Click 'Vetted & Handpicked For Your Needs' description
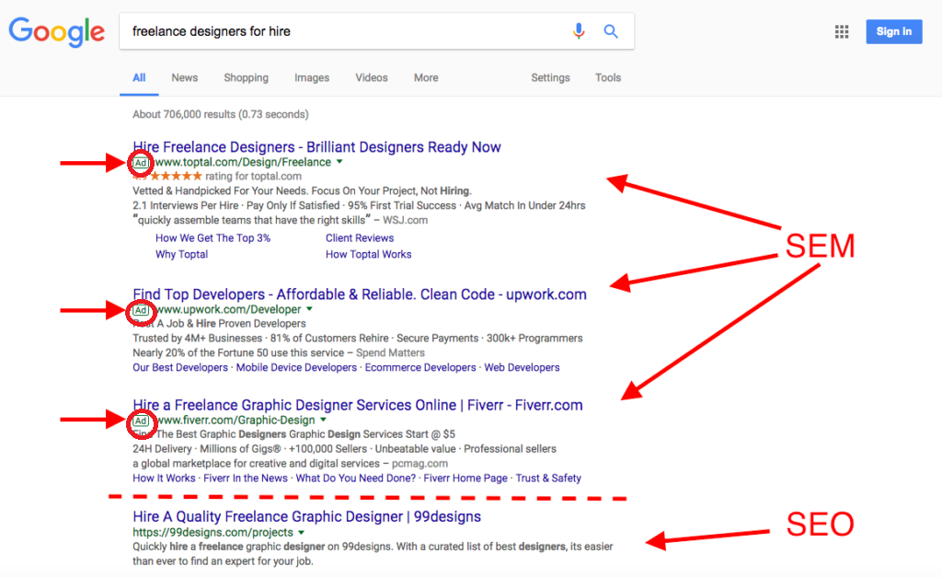Viewport: 942px width, 577px height. [302, 190]
